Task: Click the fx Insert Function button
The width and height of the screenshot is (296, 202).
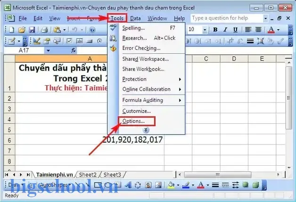Action: pos(73,50)
